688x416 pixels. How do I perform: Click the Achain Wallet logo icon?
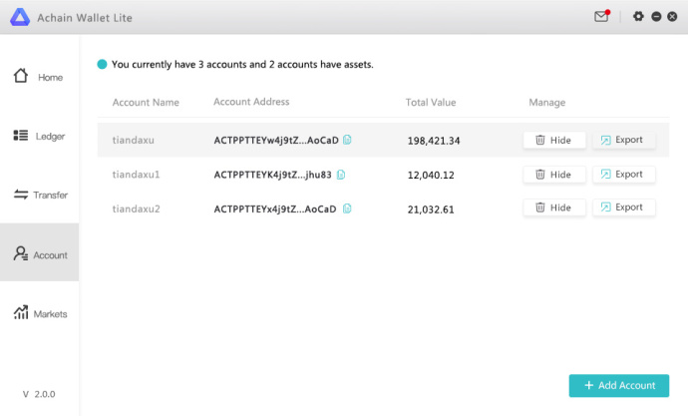coord(19,17)
